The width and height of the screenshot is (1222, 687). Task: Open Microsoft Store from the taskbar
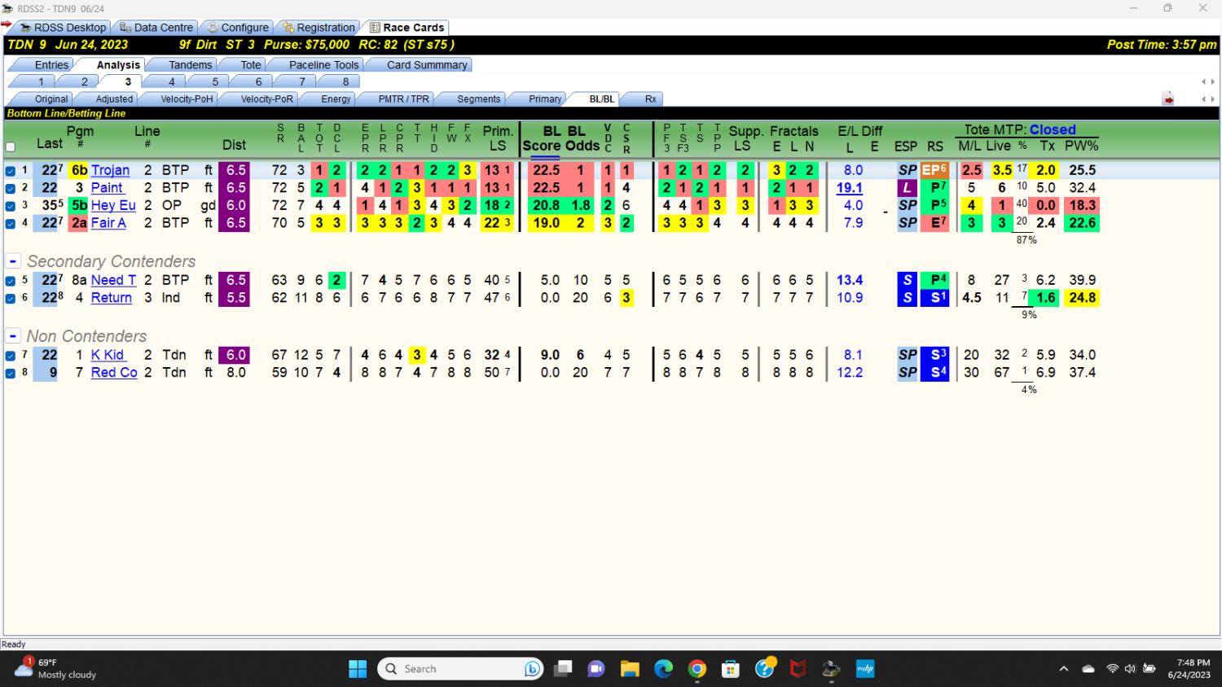pyautogui.click(x=731, y=669)
